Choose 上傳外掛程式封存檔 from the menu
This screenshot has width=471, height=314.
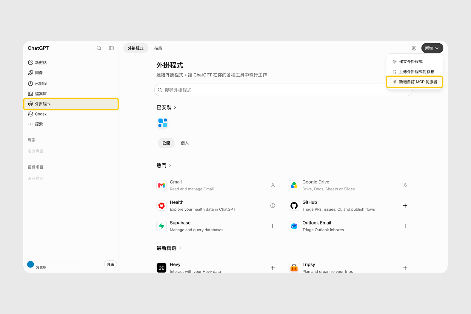414,72
